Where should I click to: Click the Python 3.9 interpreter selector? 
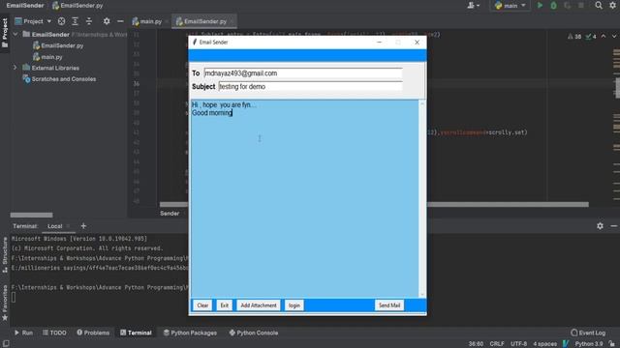588,344
